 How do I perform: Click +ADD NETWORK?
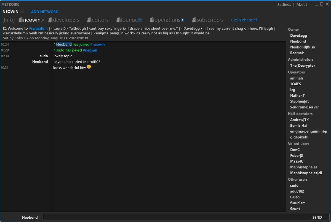(x=43, y=12)
